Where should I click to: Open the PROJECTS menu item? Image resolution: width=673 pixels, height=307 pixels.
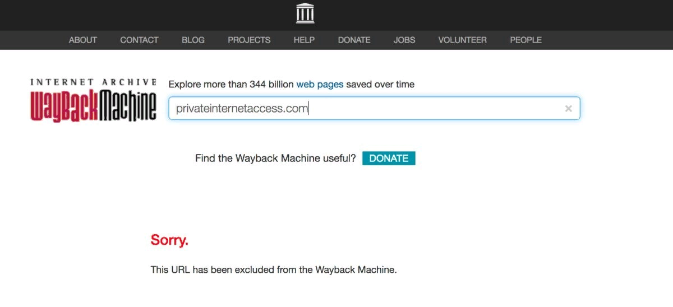pyautogui.click(x=249, y=40)
